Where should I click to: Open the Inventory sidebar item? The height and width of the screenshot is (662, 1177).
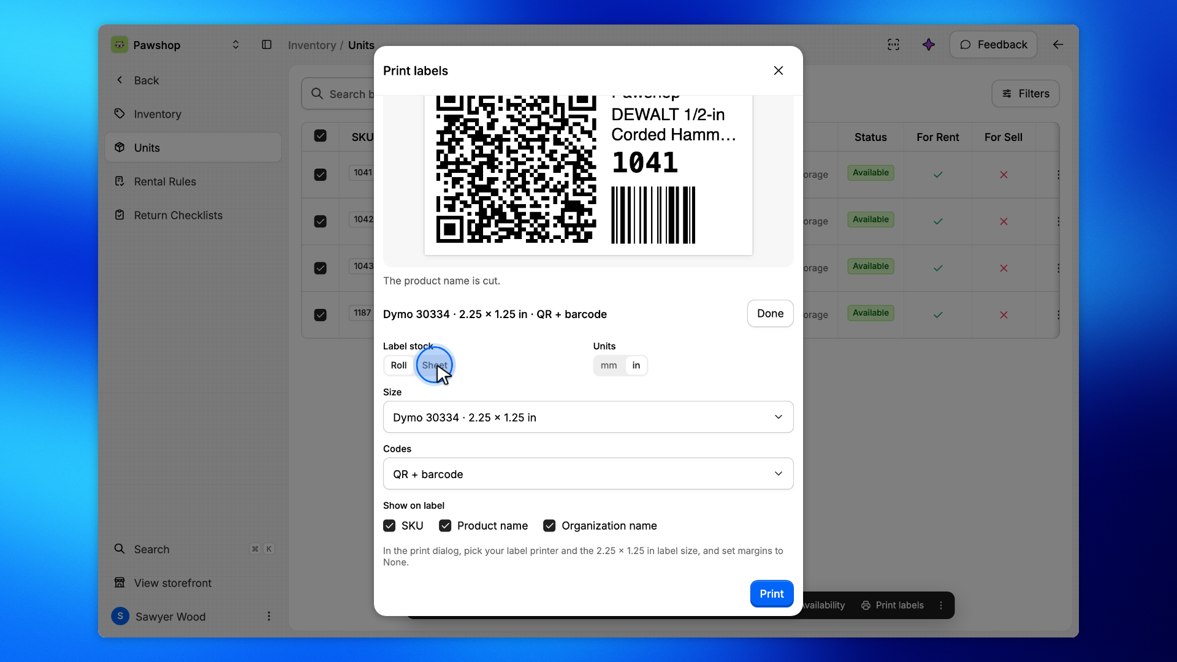[x=193, y=114]
